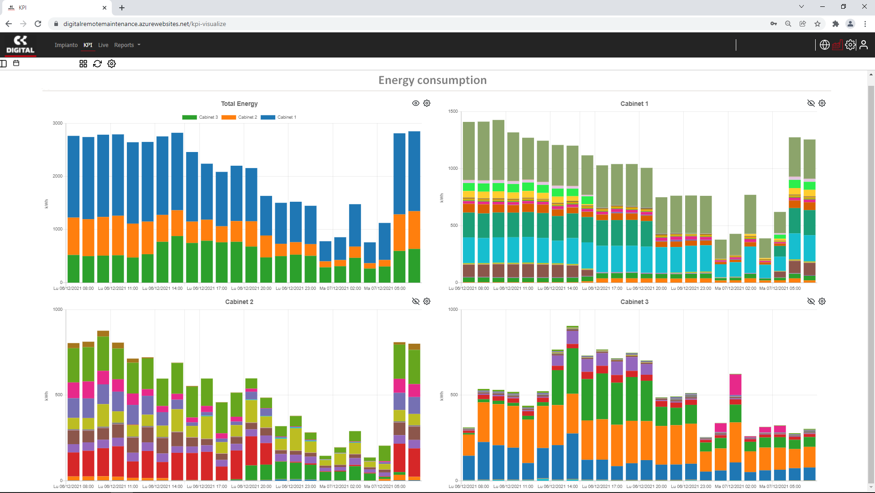Viewport: 875px width, 493px height.
Task: Bookmark this page with the star icon
Action: coord(817,24)
